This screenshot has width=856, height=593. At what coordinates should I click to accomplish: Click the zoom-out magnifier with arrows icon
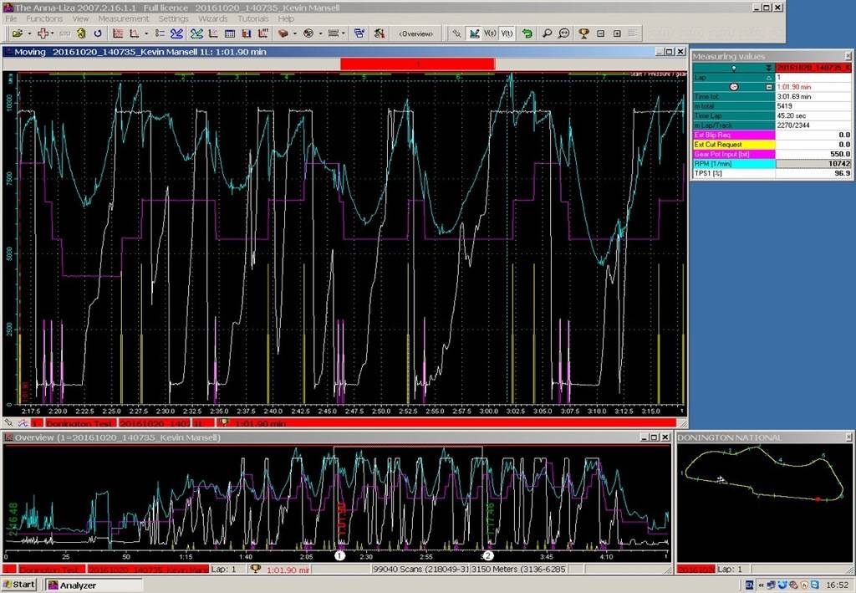pyautogui.click(x=563, y=33)
